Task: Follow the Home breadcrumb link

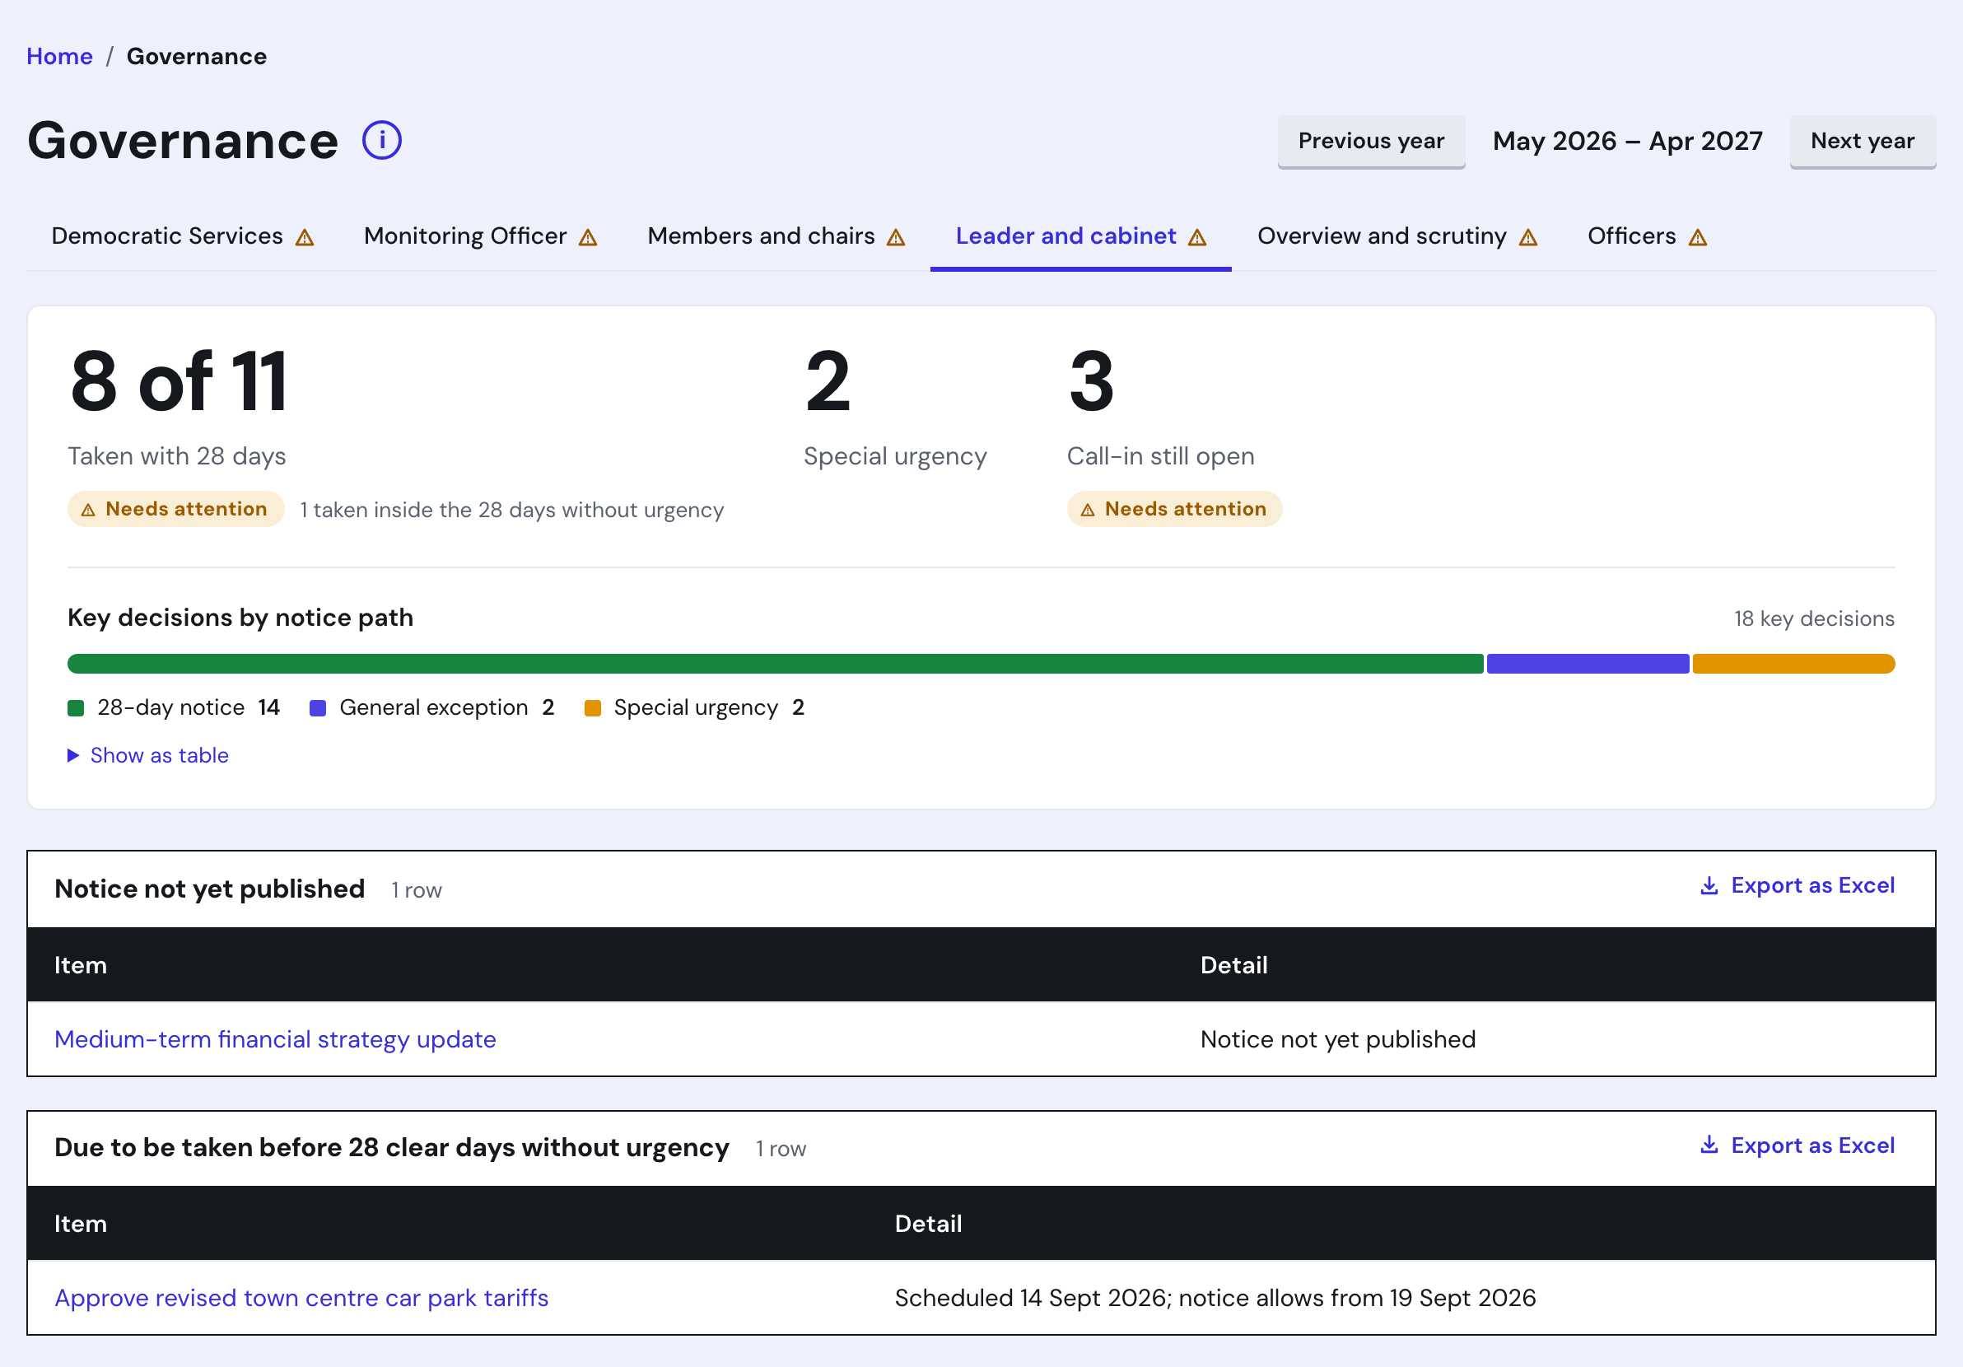Action: point(60,57)
